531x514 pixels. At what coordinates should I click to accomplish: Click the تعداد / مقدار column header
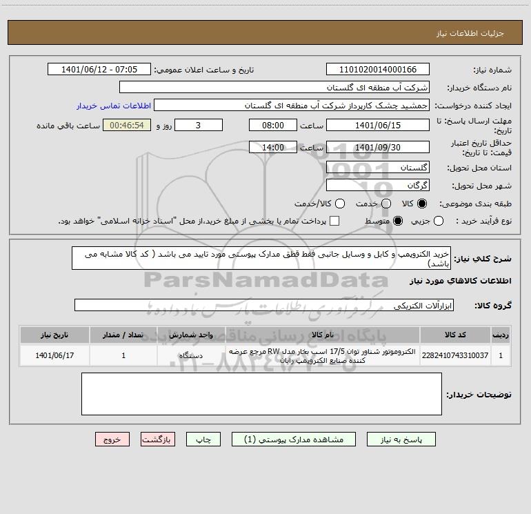(123, 335)
